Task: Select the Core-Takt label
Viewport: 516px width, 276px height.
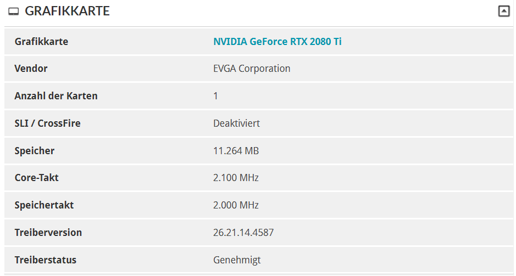Action: (36, 177)
